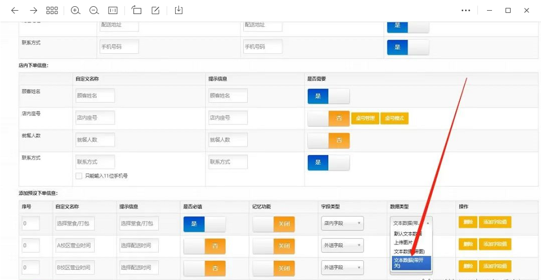Expand the 店内字段 field type dropdown
This screenshot has height=280, width=541.
[x=342, y=223]
